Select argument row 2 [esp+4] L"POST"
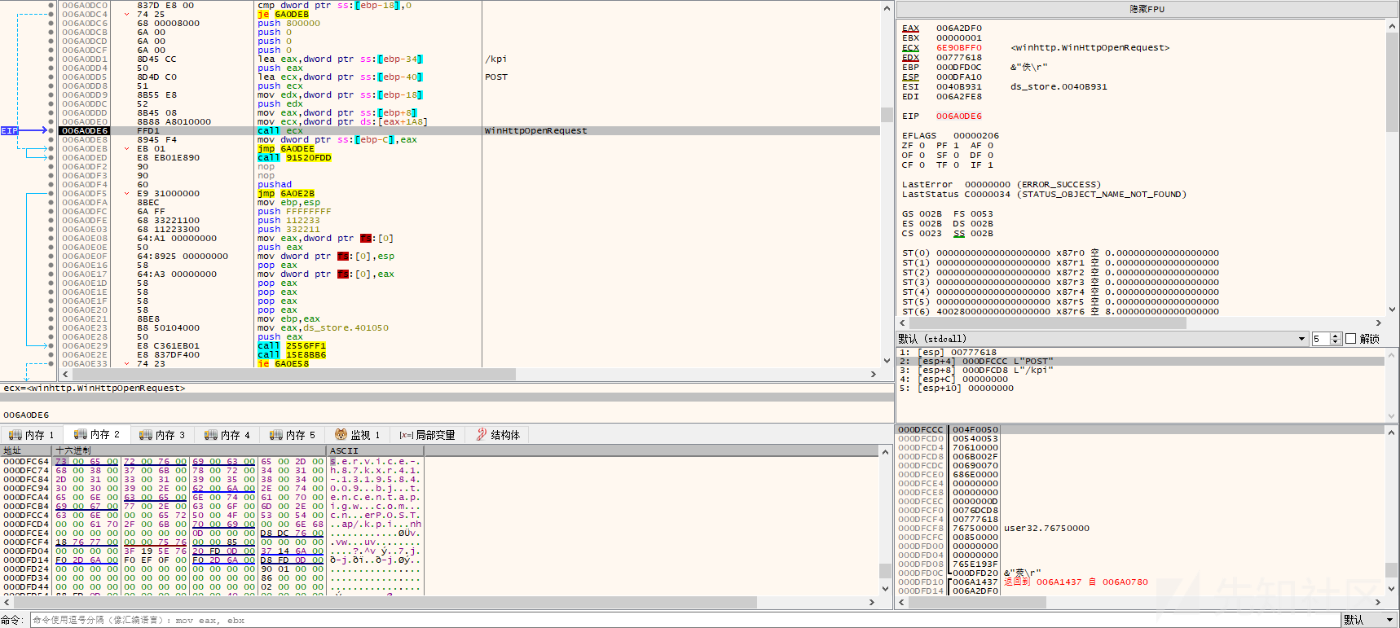This screenshot has width=1400, height=628. pos(1141,361)
